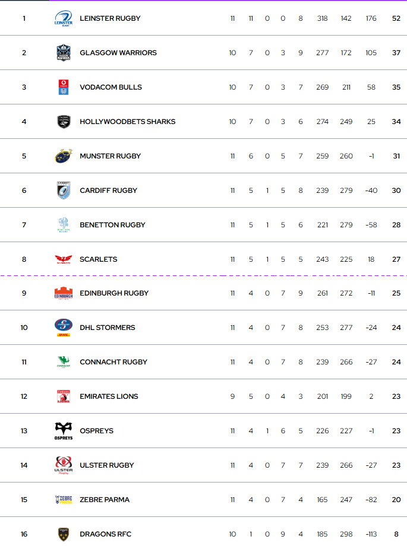The width and height of the screenshot is (407, 549).
Task: Click the Hollywoodbets Sharks logo
Action: (64, 122)
